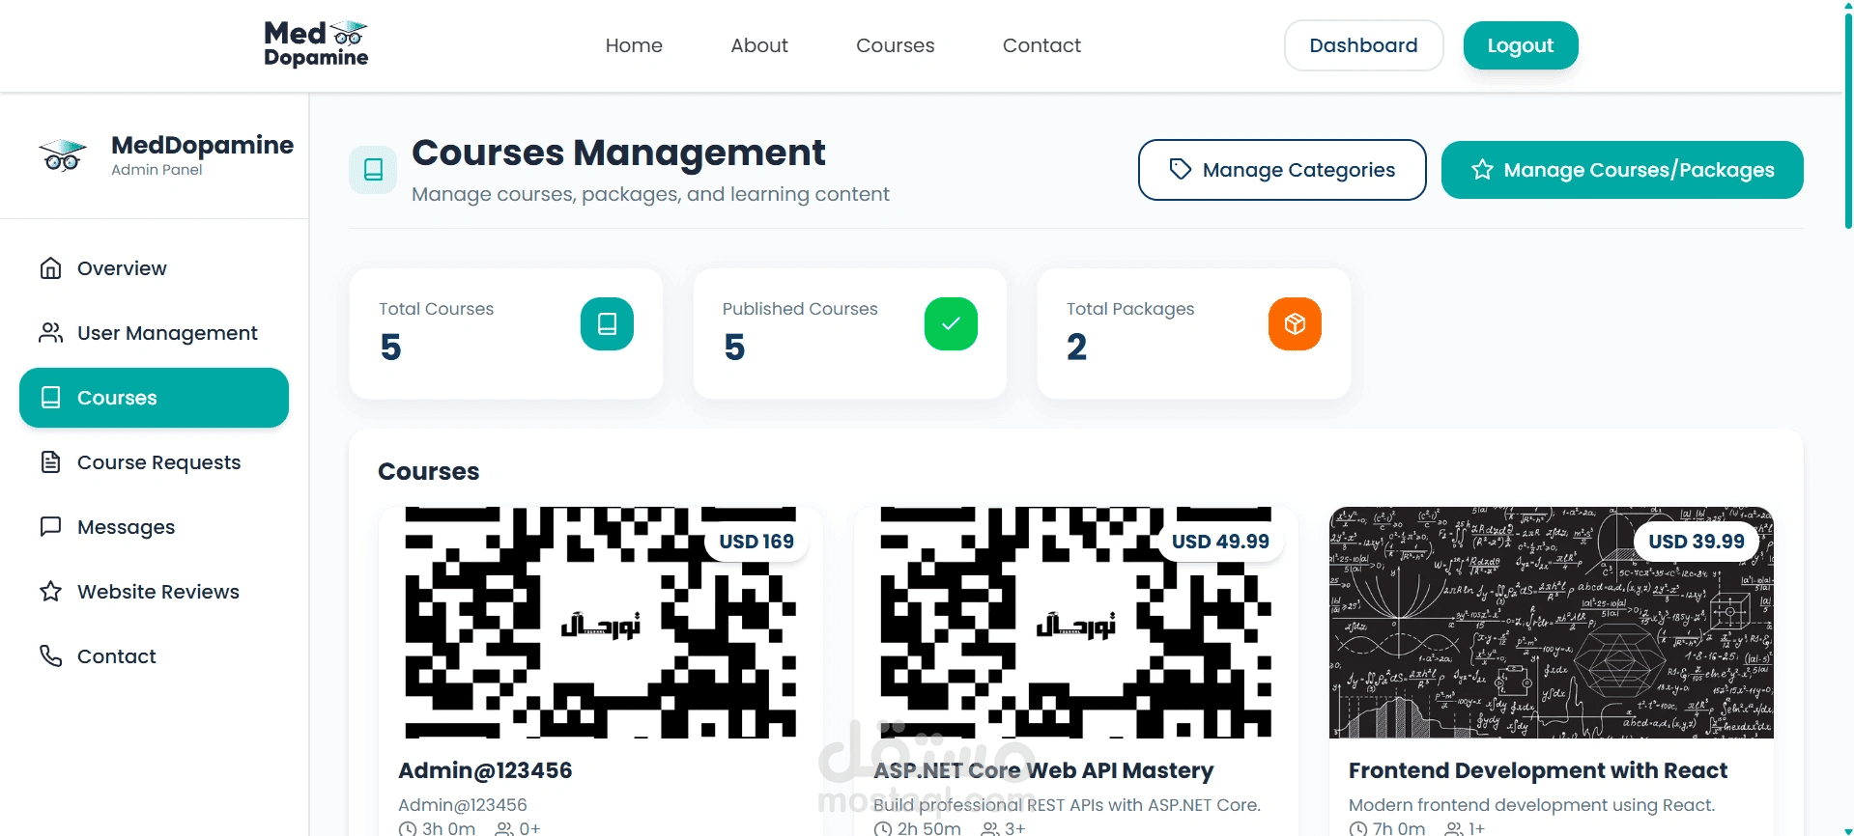Go to About in the top navigation
1854x836 pixels.
coord(759,45)
